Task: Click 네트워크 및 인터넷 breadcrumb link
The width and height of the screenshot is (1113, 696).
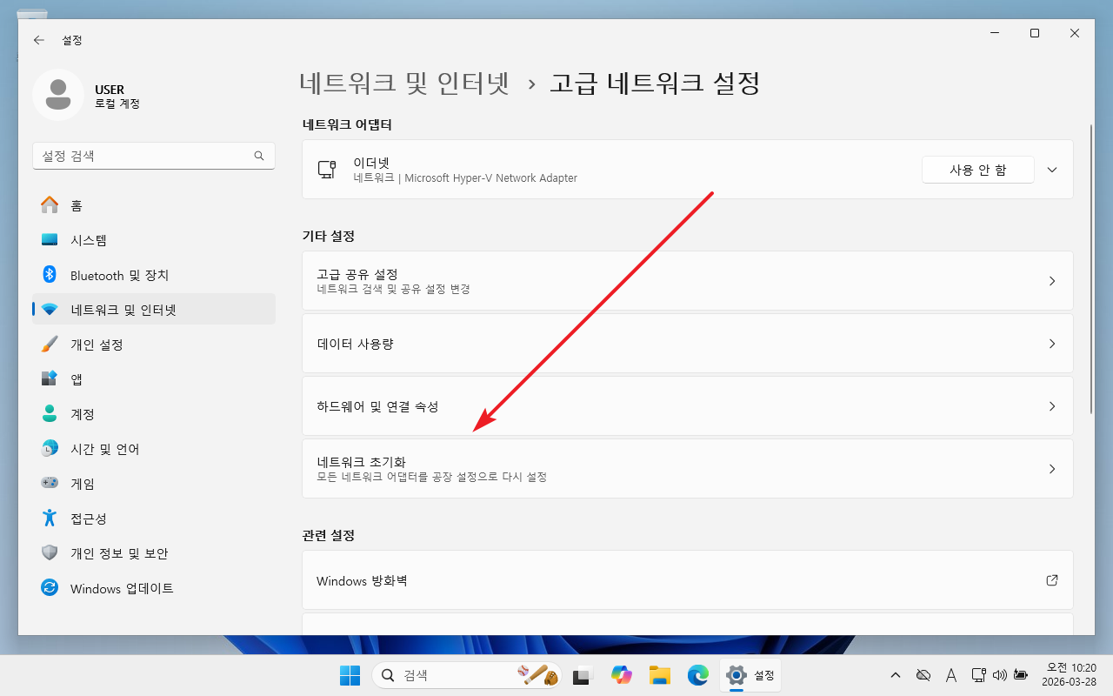Action: pos(403,84)
